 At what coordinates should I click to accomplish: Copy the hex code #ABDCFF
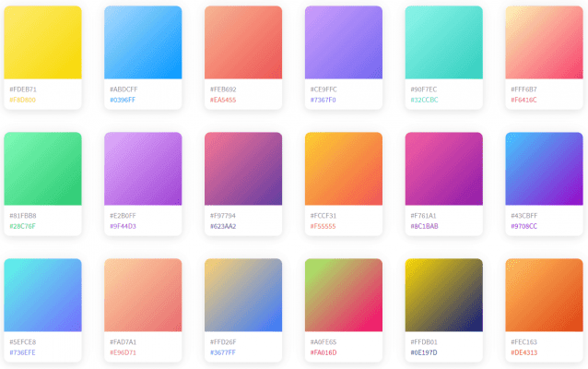pyautogui.click(x=123, y=89)
